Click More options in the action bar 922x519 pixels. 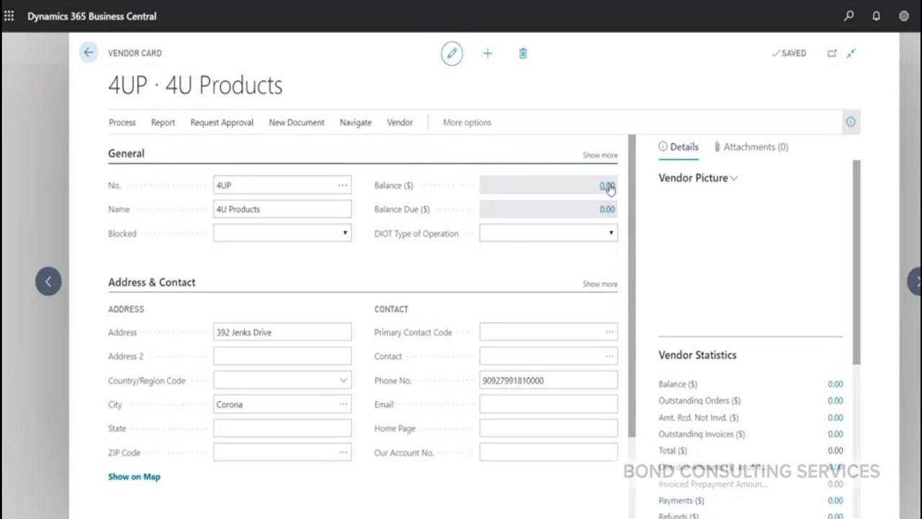click(x=467, y=123)
